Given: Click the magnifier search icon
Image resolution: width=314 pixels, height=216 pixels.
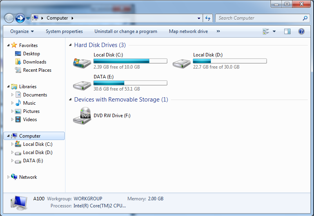Looking at the screenshot, I should click(305, 18).
